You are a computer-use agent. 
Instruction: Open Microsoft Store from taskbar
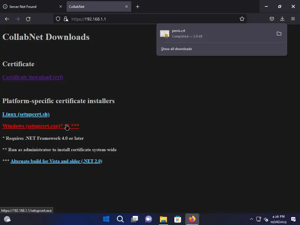tap(178, 219)
